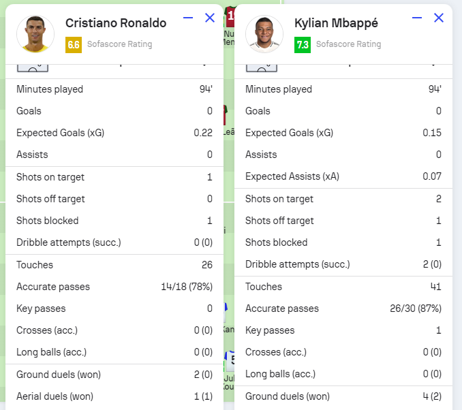Expand the dropdown arrow in Mbappé's panel
The width and height of the screenshot is (462, 410).
point(432,63)
